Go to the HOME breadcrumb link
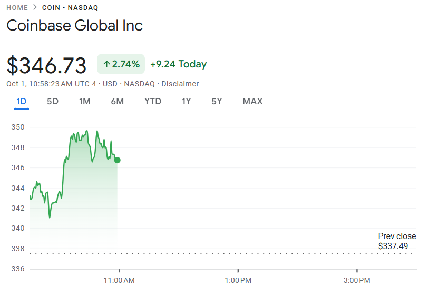The height and width of the screenshot is (296, 429). pos(17,8)
